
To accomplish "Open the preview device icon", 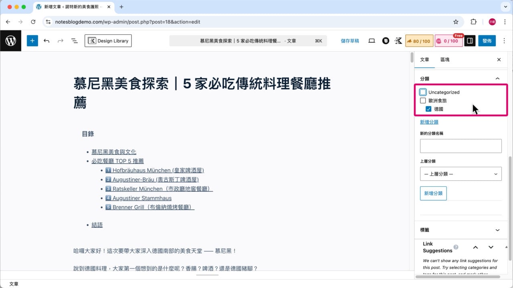I will tap(372, 40).
